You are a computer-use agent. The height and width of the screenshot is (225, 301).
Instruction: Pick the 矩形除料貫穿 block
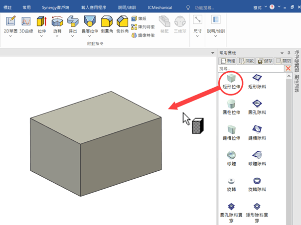(x=257, y=213)
